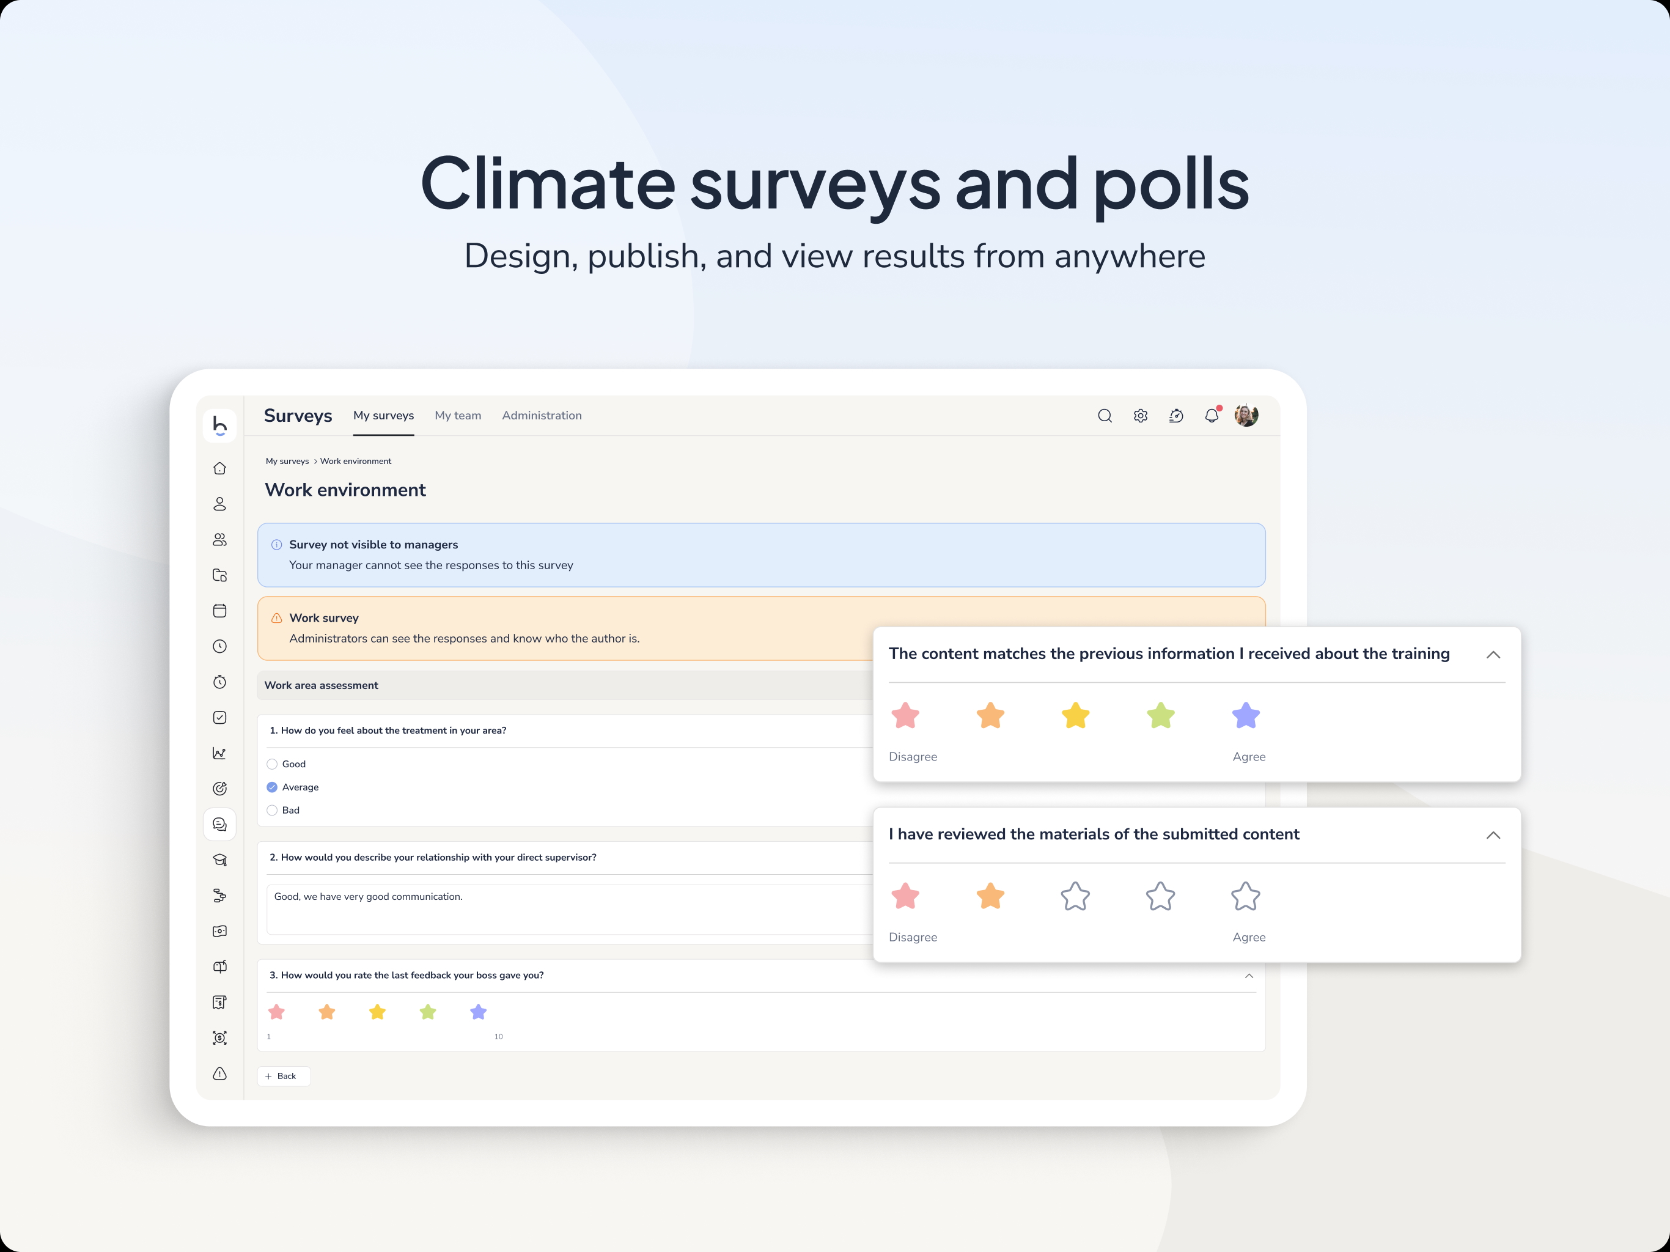Select the third empty star on the reviewed materials card
This screenshot has width=1670, height=1252.
[x=1075, y=896]
